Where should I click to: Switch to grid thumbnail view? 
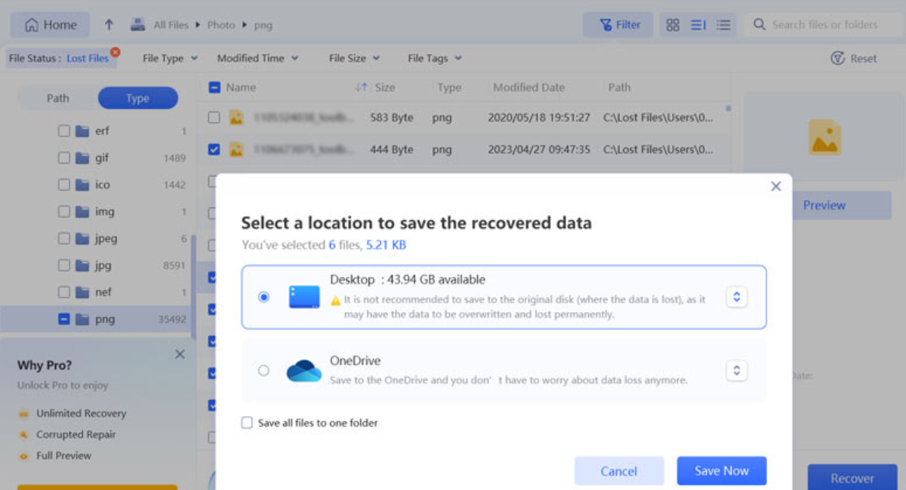pyautogui.click(x=673, y=25)
